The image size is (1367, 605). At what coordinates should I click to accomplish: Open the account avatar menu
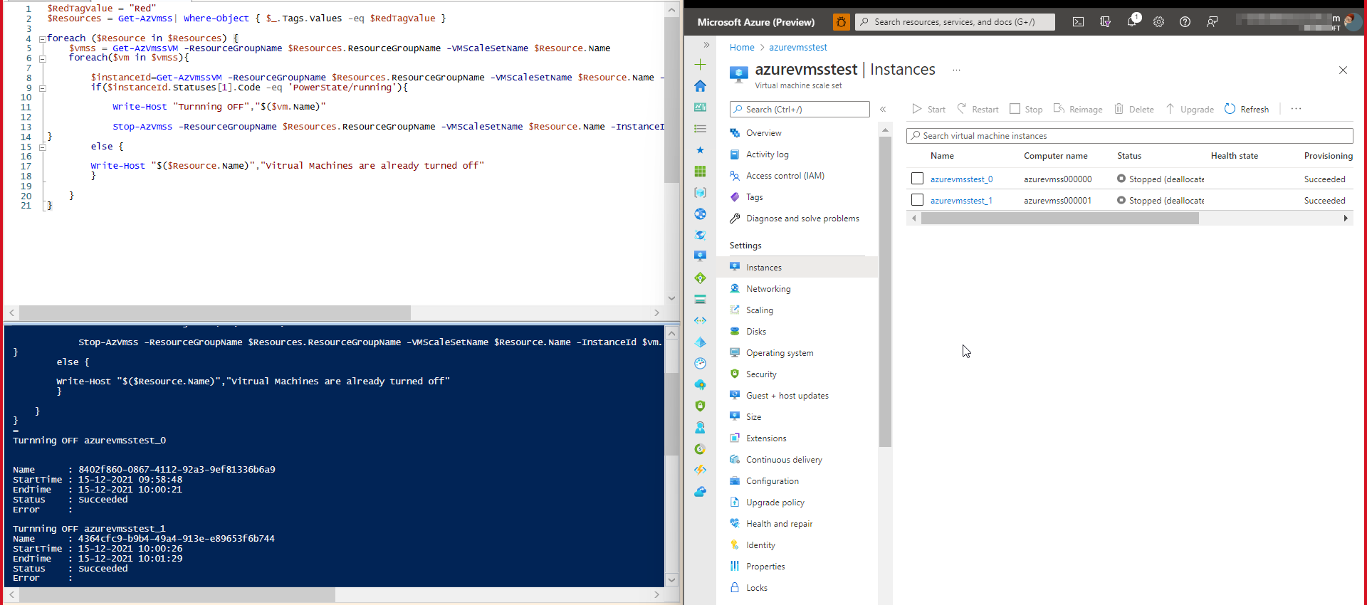(1352, 21)
